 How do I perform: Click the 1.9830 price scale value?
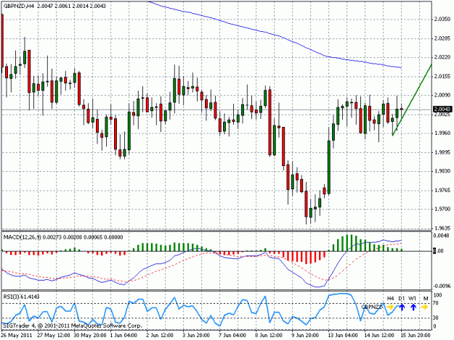tap(442, 171)
